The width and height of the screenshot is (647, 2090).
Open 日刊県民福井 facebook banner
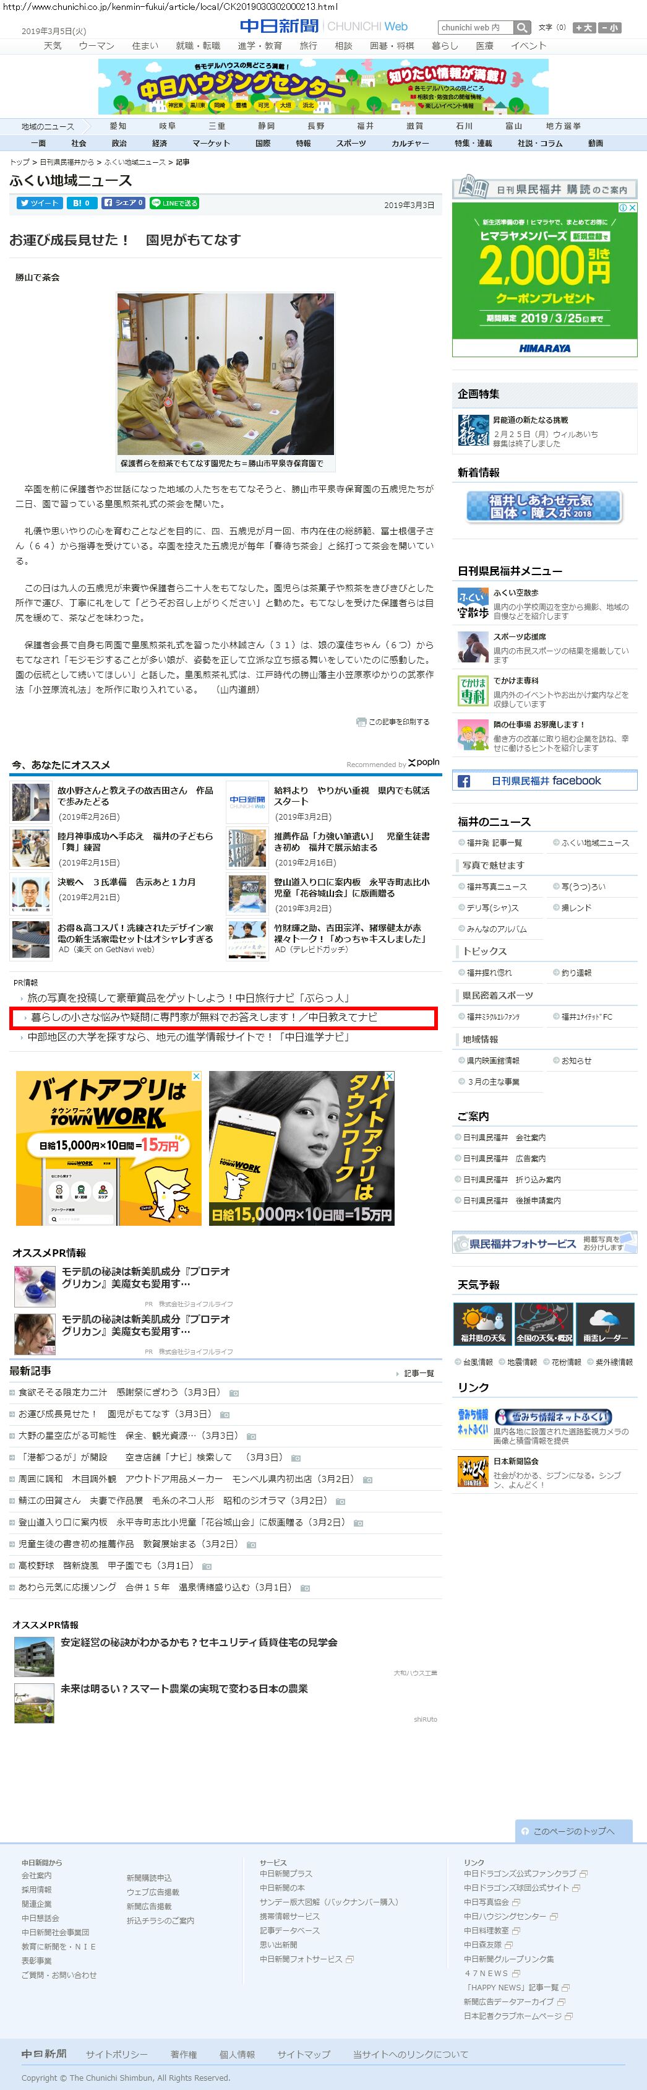pos(545,781)
